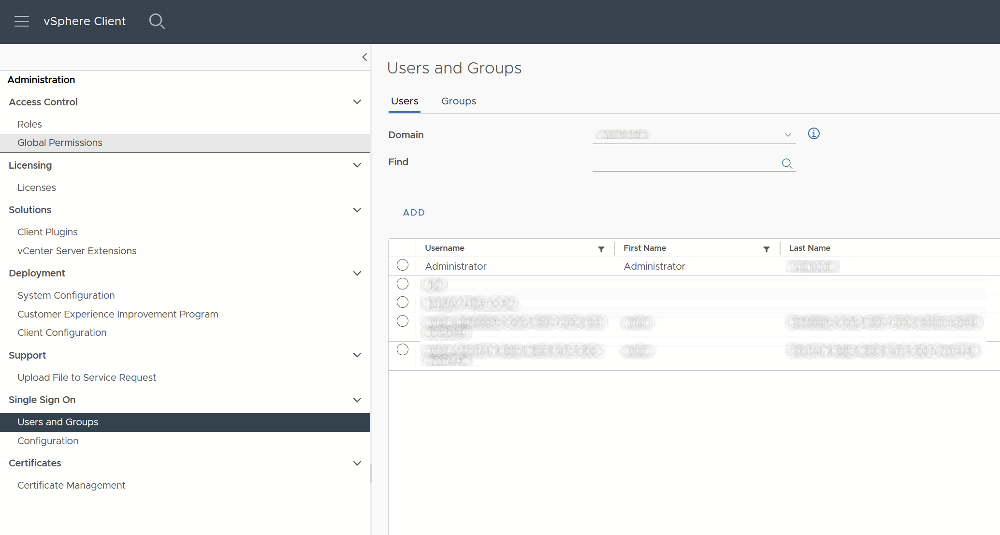The image size is (1000, 535).
Task: Click the magnifier search icon in header
Action: pos(157,21)
